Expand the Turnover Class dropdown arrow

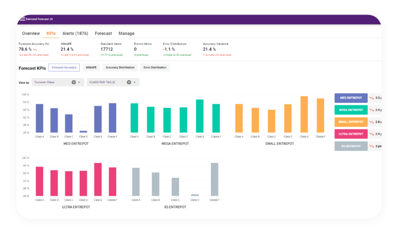pos(79,82)
